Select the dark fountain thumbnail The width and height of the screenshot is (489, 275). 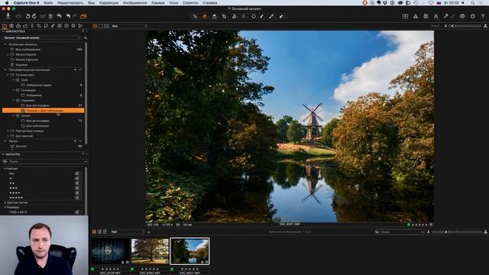pyautogui.click(x=110, y=251)
